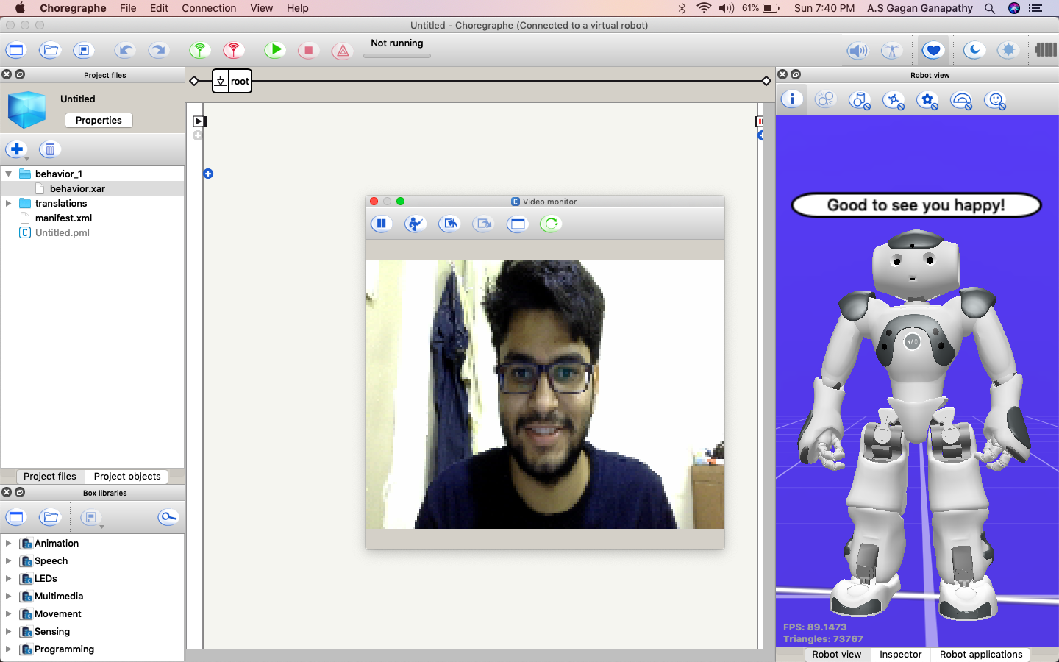The image size is (1059, 662).
Task: Select behavior.xar file
Action: (77, 188)
